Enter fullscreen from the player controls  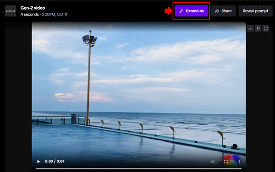(226, 161)
